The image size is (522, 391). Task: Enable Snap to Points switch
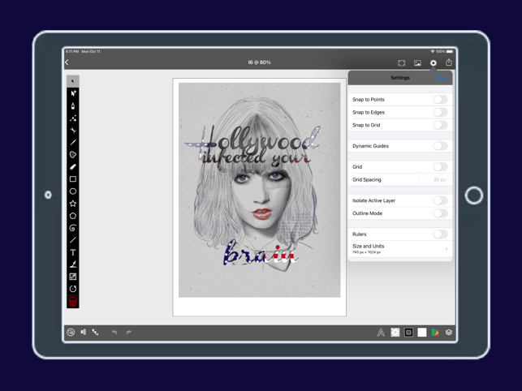tap(440, 100)
